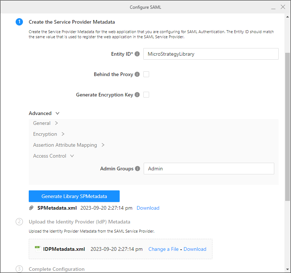Check the Generate Encryption Key box

[x=146, y=95]
